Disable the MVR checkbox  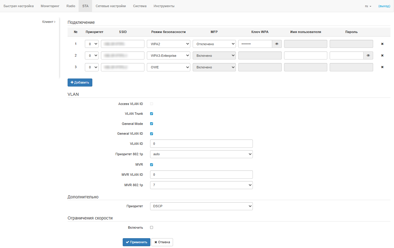pos(152,165)
